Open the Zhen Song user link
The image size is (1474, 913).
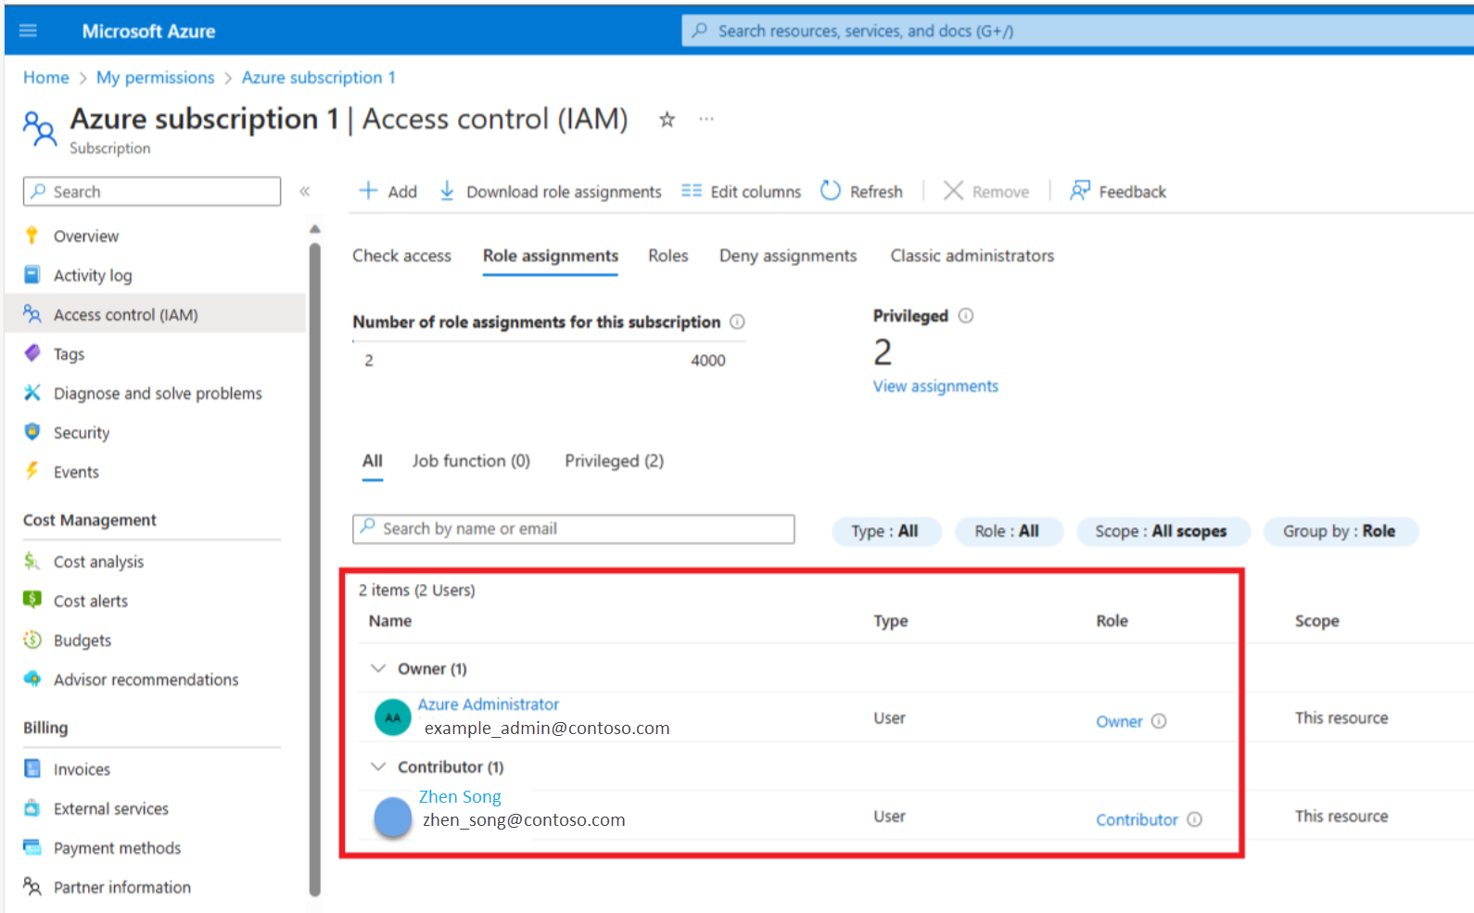click(460, 797)
